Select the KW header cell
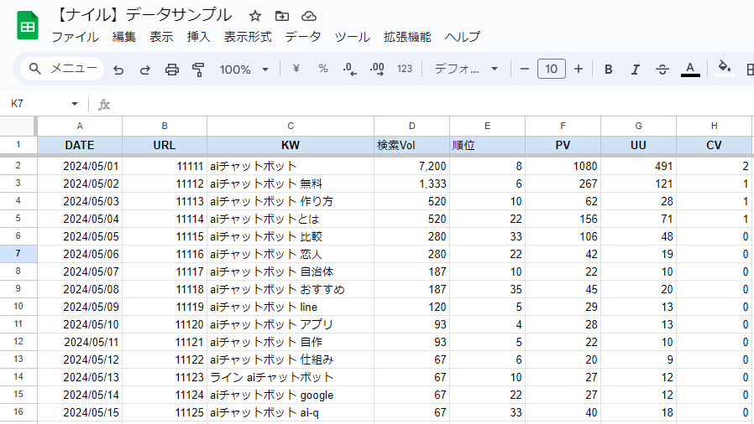Screen dimensions: 754x424 pyautogui.click(x=291, y=145)
